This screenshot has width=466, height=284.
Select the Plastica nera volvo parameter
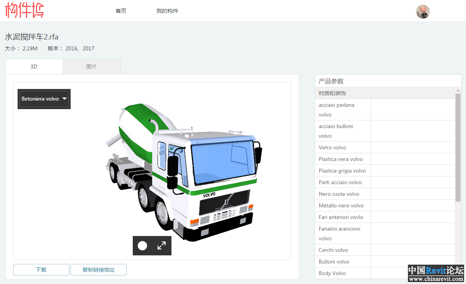(385, 159)
